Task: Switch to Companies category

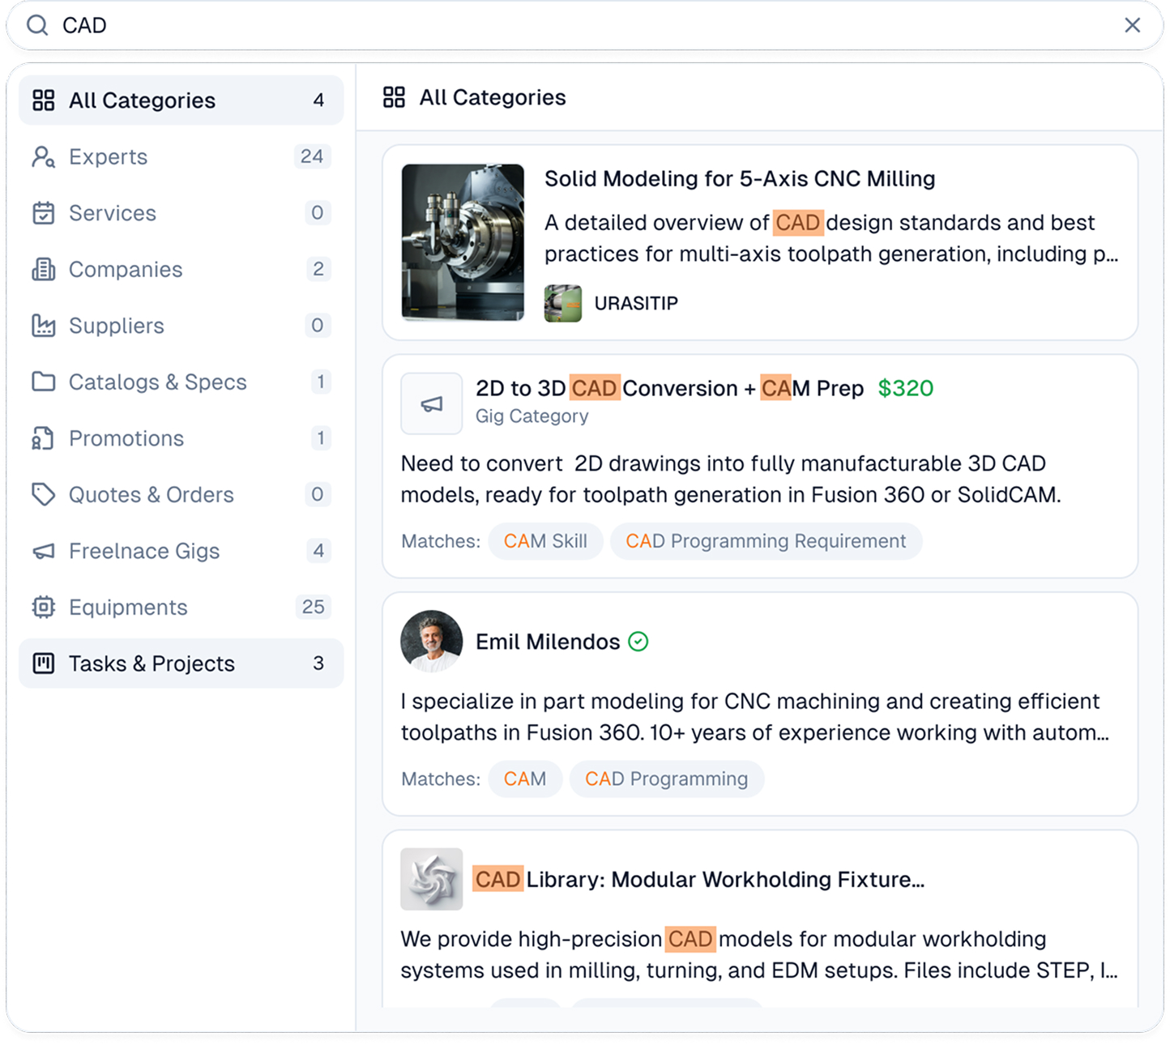Action: (181, 269)
